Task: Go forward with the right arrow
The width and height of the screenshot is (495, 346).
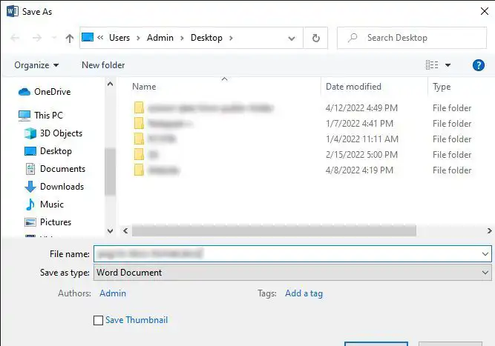Action: click(x=37, y=38)
